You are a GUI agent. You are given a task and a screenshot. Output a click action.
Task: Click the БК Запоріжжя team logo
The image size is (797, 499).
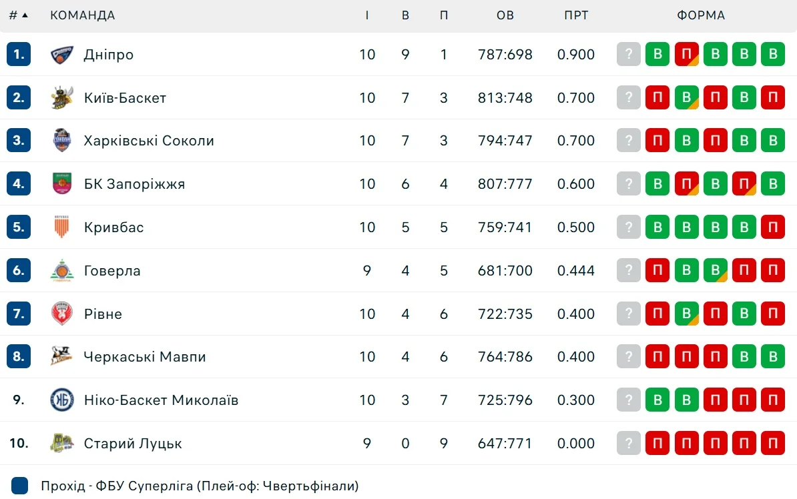62,184
